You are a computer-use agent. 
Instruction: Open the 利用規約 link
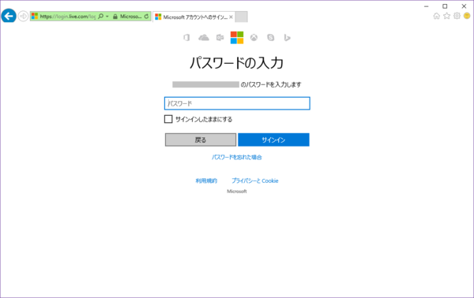click(x=206, y=181)
